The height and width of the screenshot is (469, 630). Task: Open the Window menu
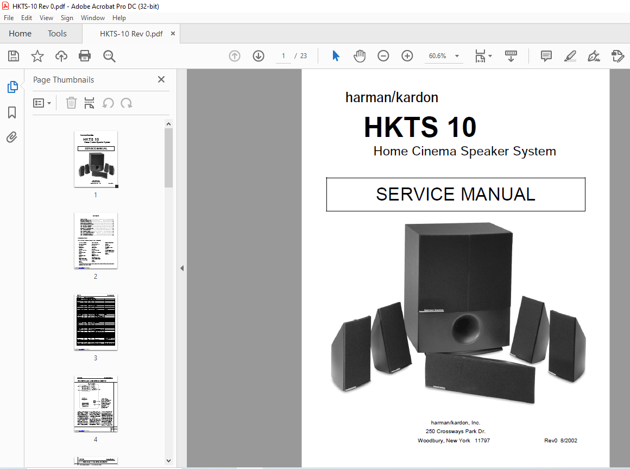pos(93,18)
